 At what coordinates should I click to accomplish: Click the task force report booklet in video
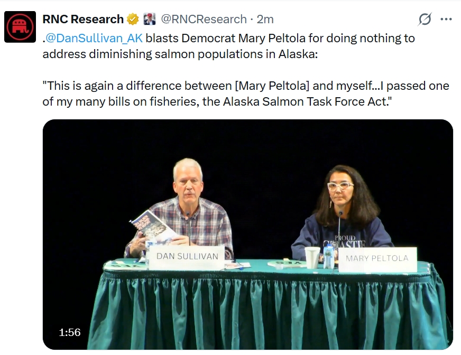[x=152, y=226]
